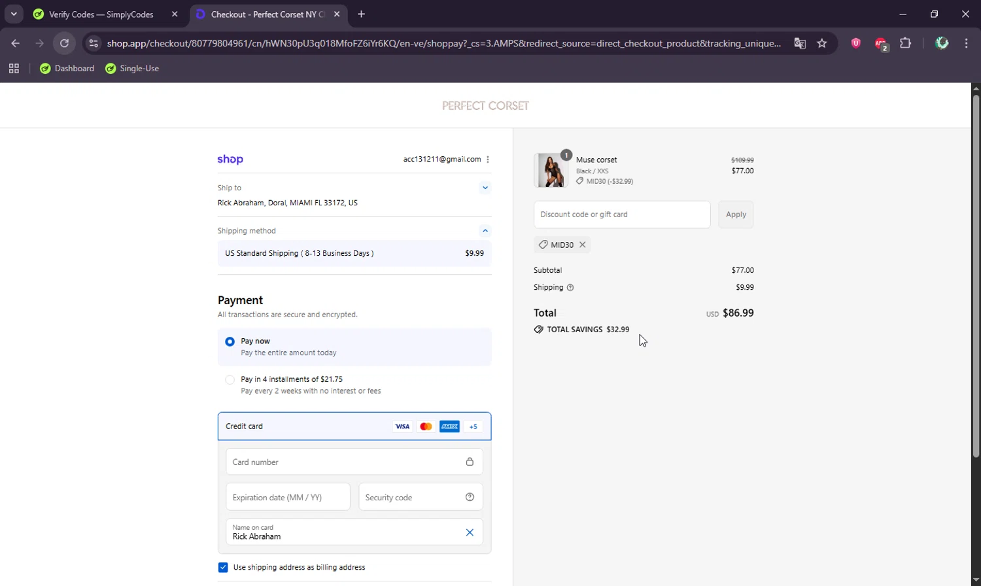981x586 pixels.
Task: Focus the Security code field
Action: pyautogui.click(x=421, y=497)
